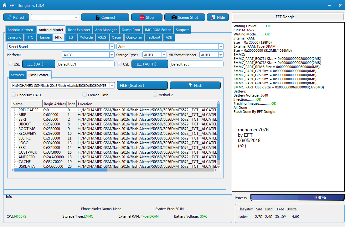Image resolution: width=345 pixels, height=227 pixels.
Task: Enable Method 2 checkbox
Action: (x=155, y=95)
